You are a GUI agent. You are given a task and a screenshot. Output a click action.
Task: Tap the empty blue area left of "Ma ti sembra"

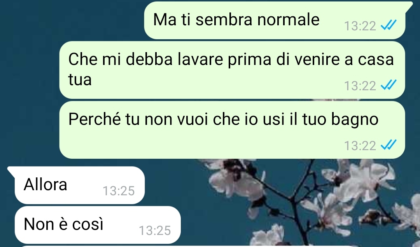[72, 20]
